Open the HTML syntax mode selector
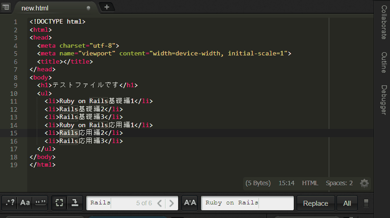 point(310,183)
